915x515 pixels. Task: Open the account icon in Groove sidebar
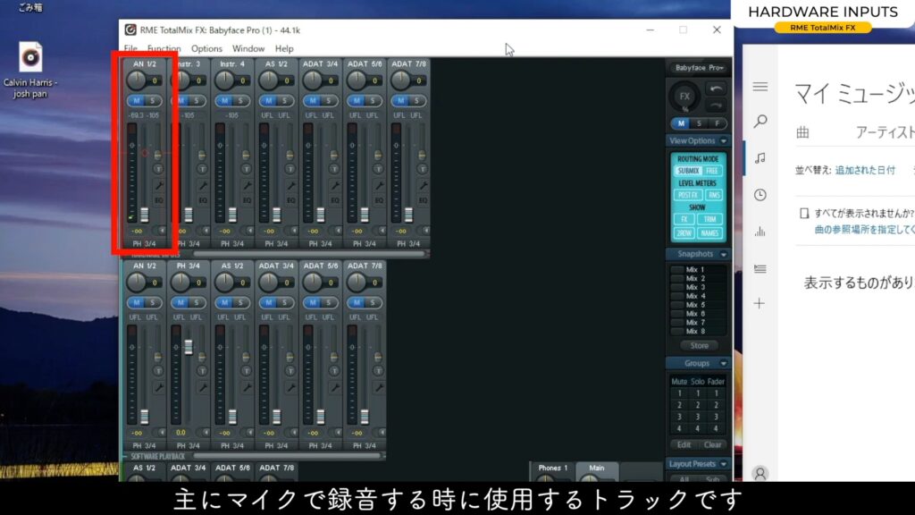760,474
